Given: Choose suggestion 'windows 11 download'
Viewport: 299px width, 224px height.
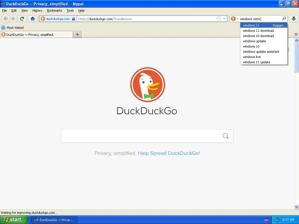Looking at the screenshot, I should [x=264, y=31].
